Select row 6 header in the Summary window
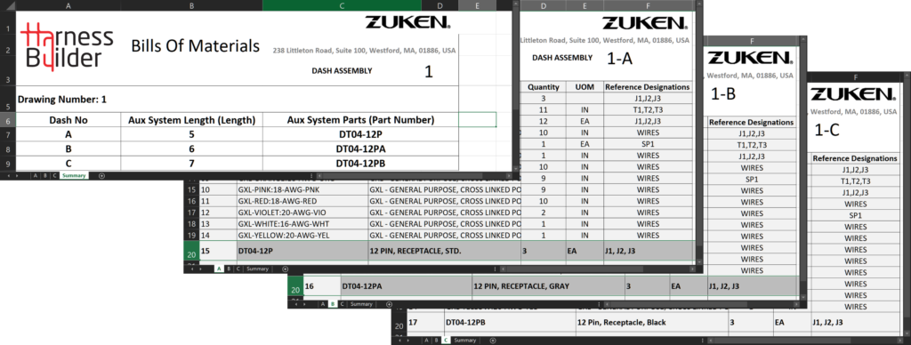This screenshot has height=345, width=911. [x=7, y=120]
